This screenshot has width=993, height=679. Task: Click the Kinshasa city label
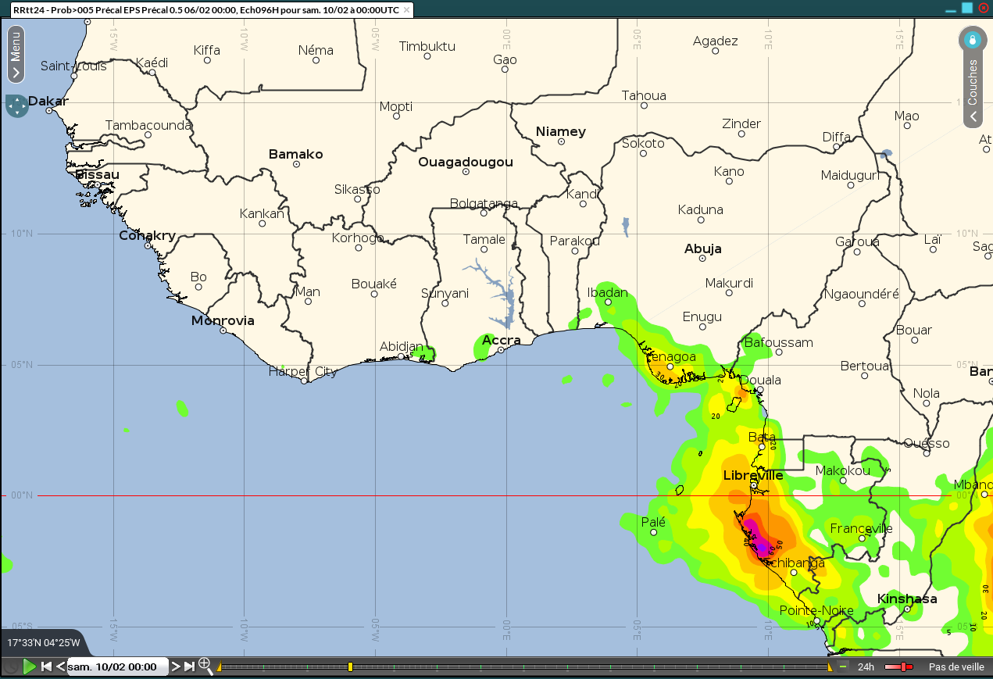click(907, 599)
